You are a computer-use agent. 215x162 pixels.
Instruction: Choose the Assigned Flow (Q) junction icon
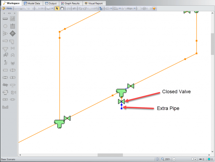click(x=5, y=33)
